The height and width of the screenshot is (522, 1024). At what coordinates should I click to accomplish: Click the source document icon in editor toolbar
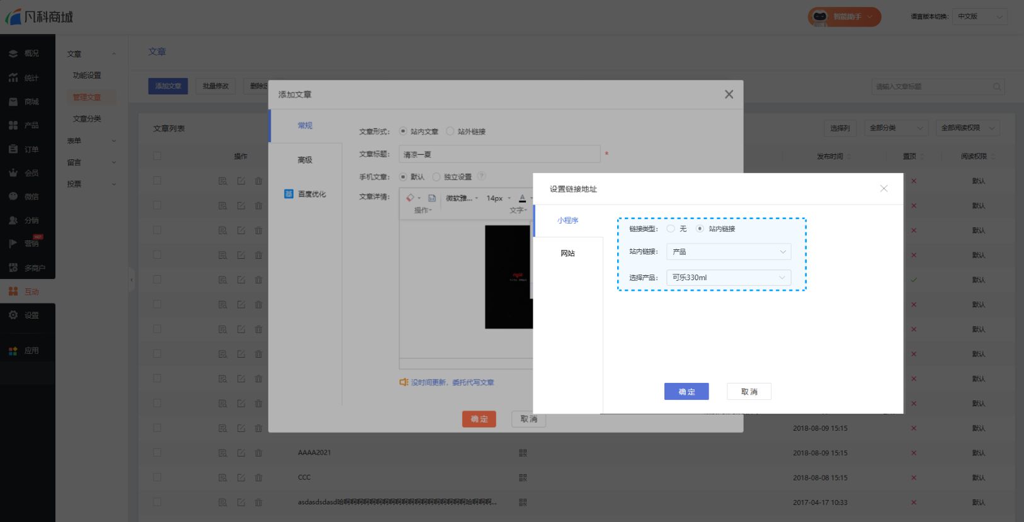tap(432, 198)
